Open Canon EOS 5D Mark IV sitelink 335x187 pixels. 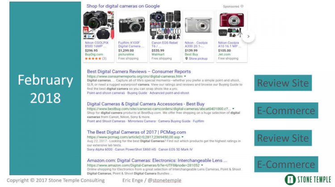[176, 150]
